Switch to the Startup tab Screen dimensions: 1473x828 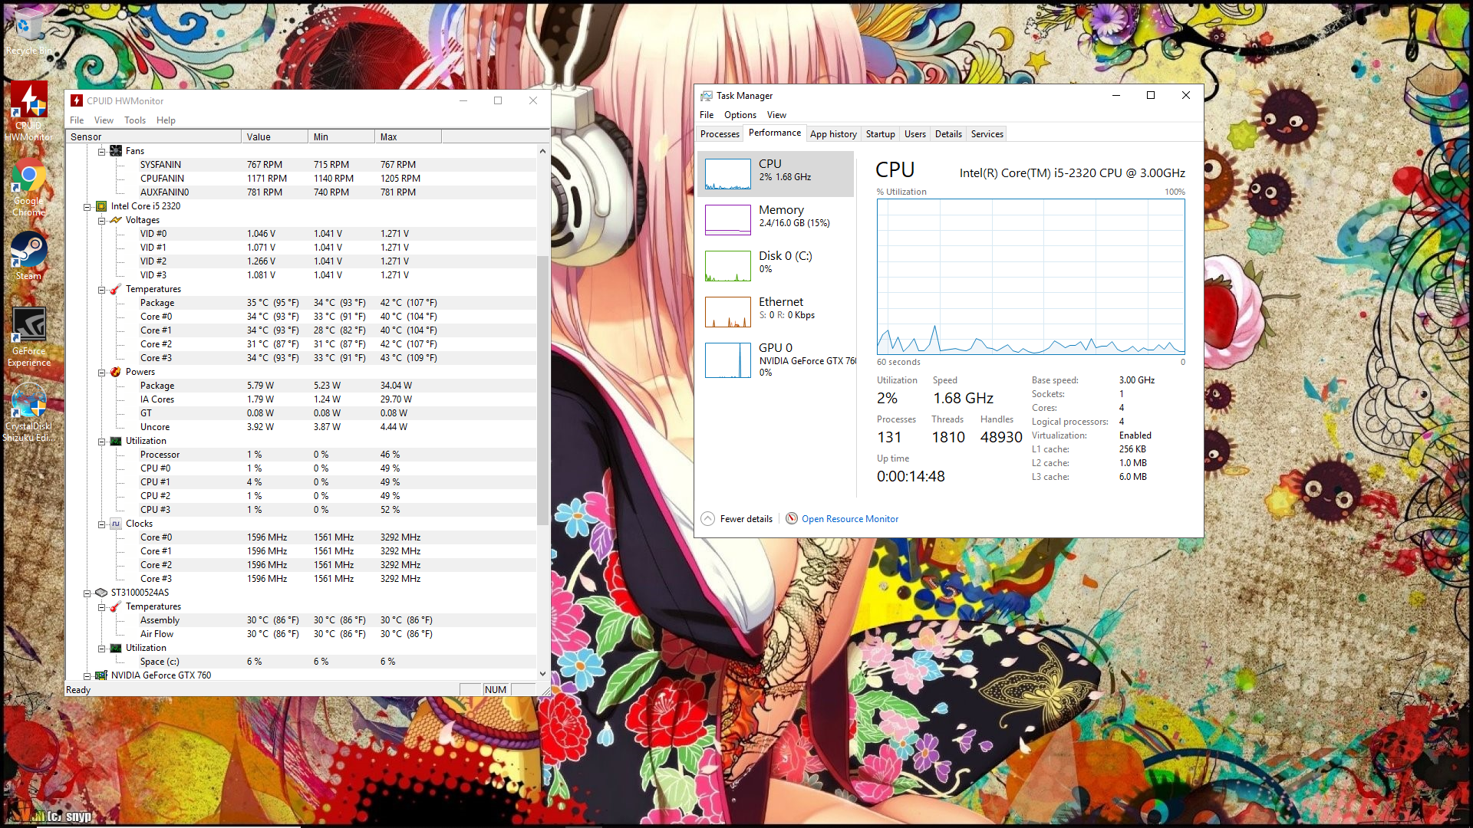click(x=881, y=134)
